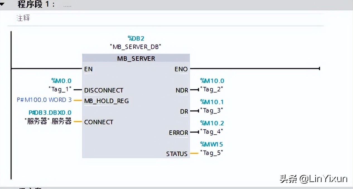This screenshot has width=353, height=189.
Task: Click the ENO output pin
Action: pos(181,69)
